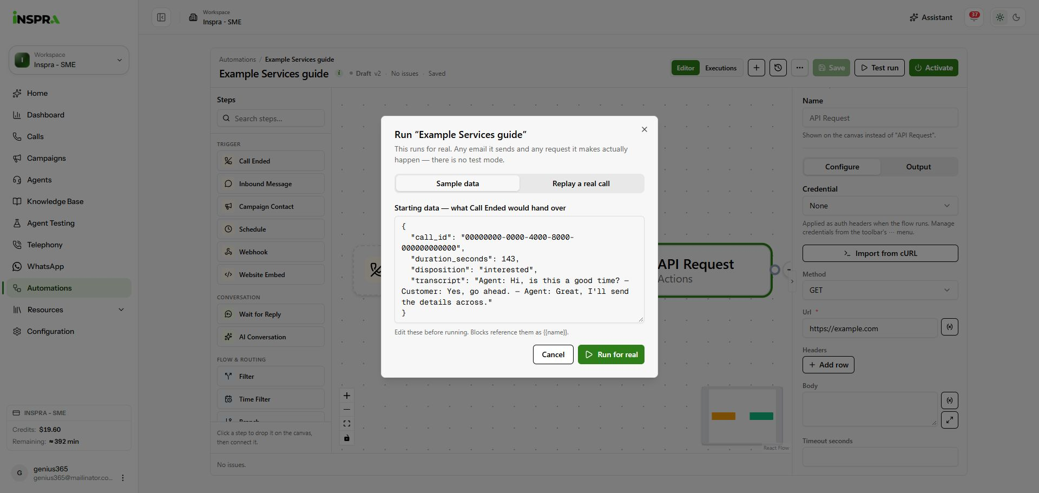
Task: Open Agents in the sidebar
Action: click(x=68, y=180)
